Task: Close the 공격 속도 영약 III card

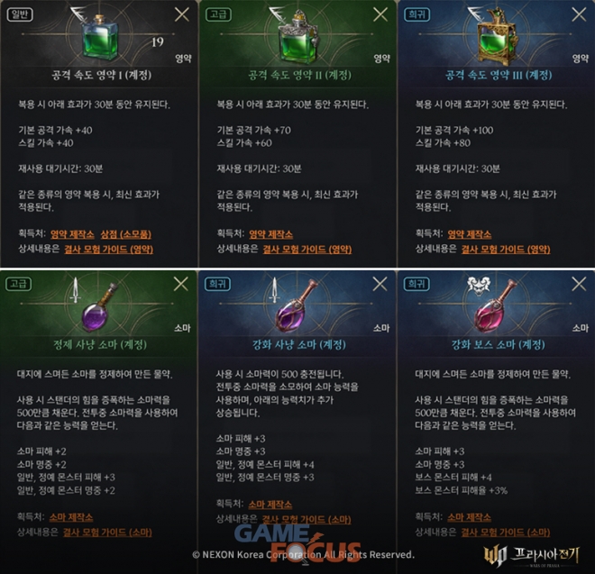Action: tap(579, 14)
